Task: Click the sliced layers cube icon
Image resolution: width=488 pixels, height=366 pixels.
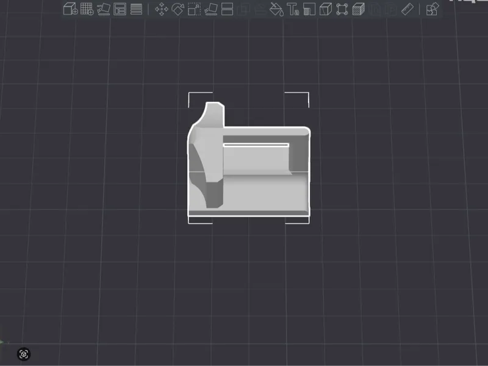Action: click(x=358, y=9)
